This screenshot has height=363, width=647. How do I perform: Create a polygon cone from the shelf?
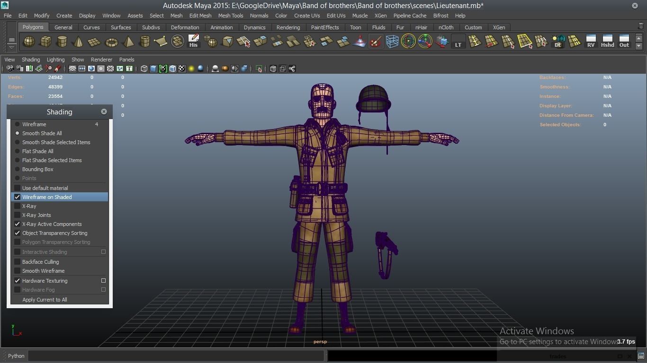pos(78,42)
